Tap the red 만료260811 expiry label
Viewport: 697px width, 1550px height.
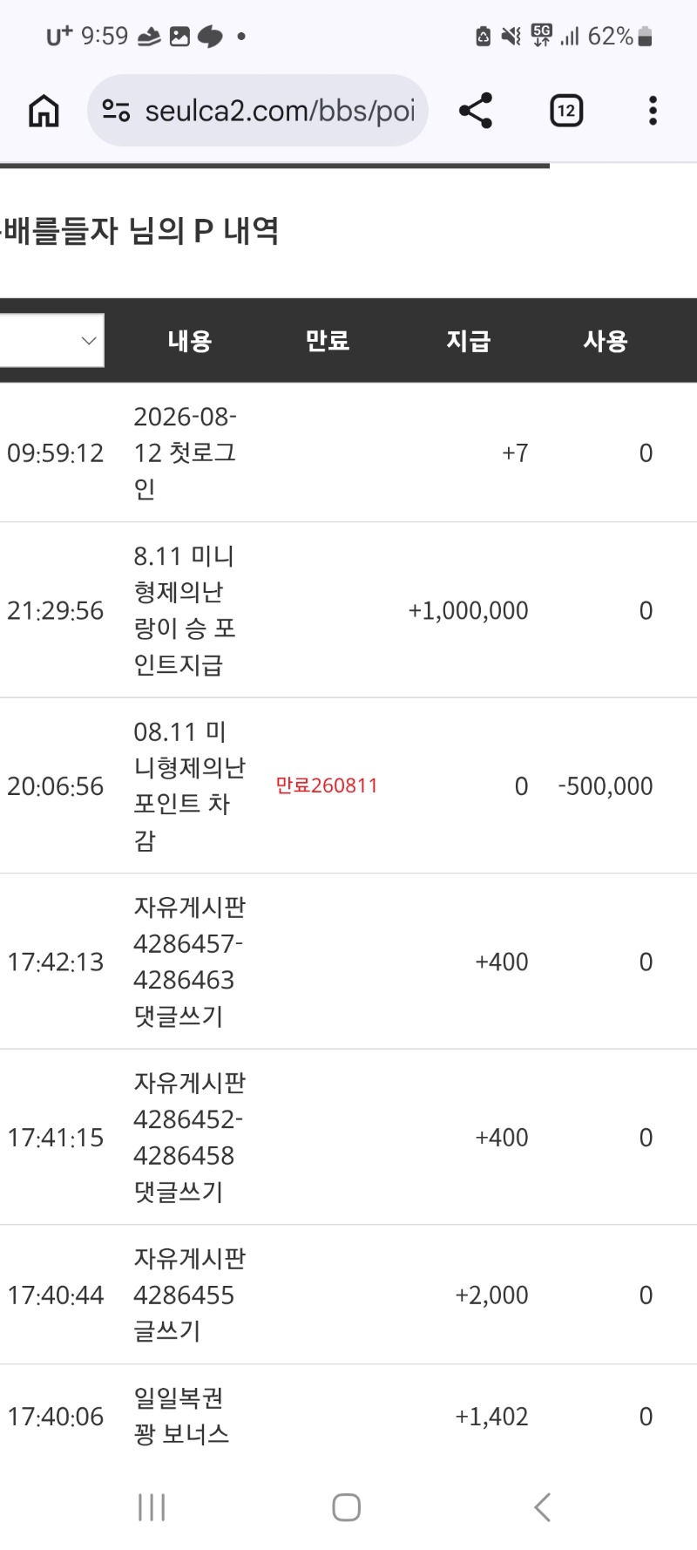(327, 785)
